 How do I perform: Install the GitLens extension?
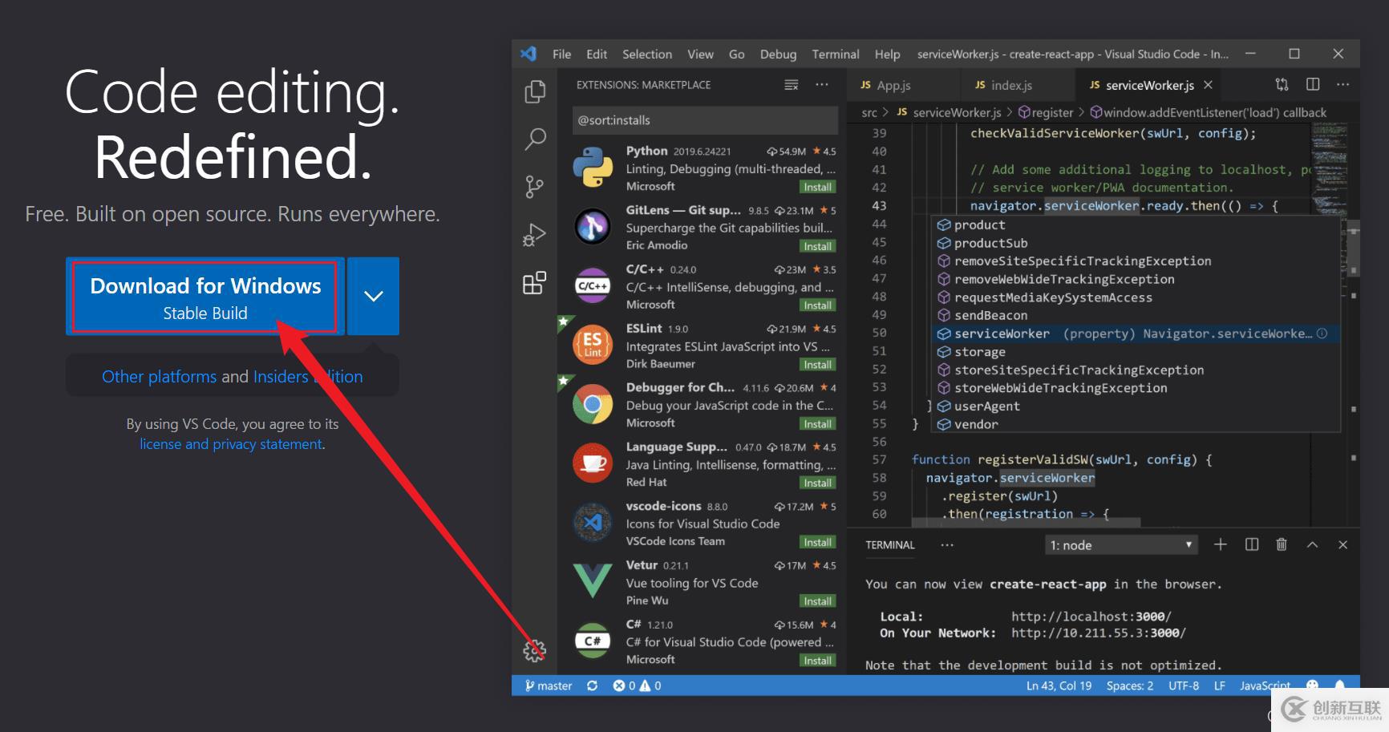(x=817, y=246)
